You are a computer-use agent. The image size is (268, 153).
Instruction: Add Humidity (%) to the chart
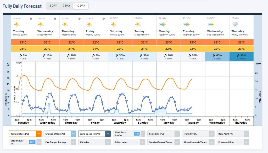[x=211, y=134]
